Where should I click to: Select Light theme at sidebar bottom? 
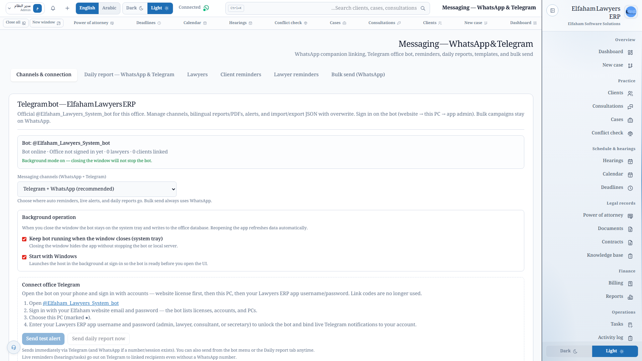(x=615, y=351)
